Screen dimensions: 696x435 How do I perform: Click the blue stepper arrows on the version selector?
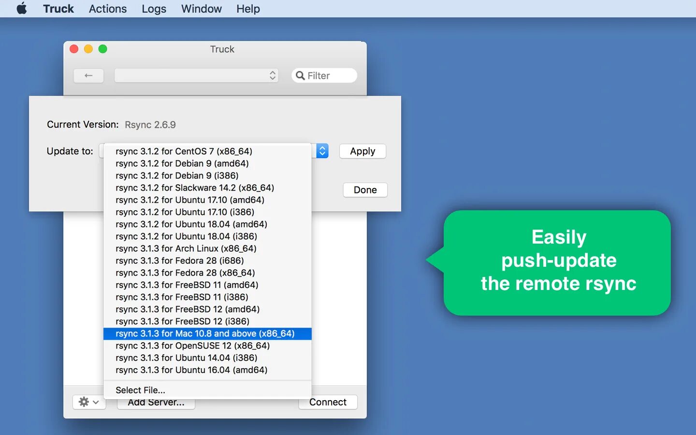pyautogui.click(x=322, y=151)
